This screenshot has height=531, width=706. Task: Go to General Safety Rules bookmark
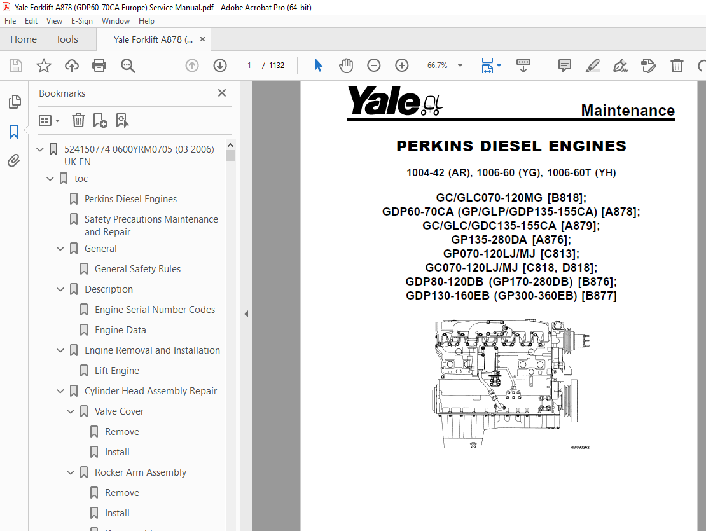point(137,268)
